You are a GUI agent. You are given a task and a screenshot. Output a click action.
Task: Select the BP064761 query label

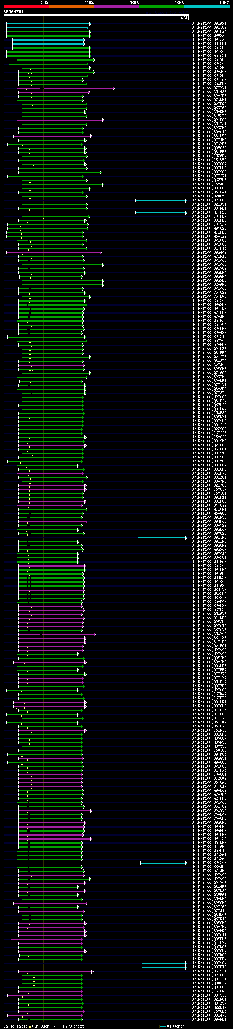(13, 12)
